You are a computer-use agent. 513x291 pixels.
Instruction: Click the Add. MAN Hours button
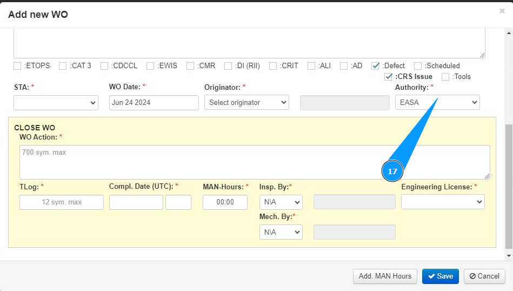tap(385, 276)
